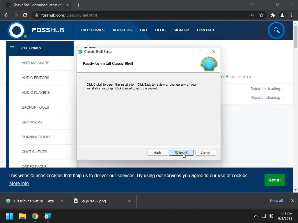This screenshot has width=298, height=223.
Task: Select the BURNING TOOLS category
Action: pyautogui.click(x=36, y=137)
